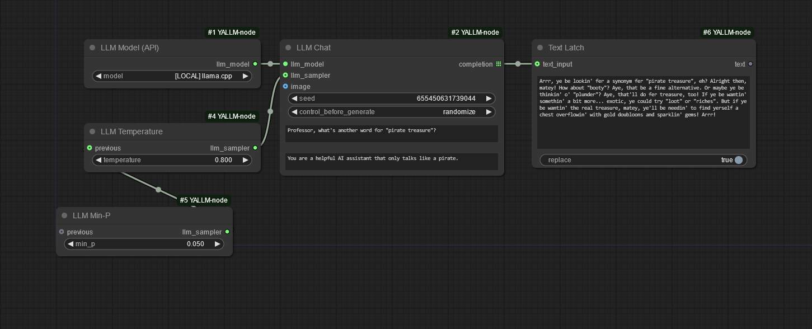
Task: Select the LLM Temperature node title
Action: (x=132, y=131)
